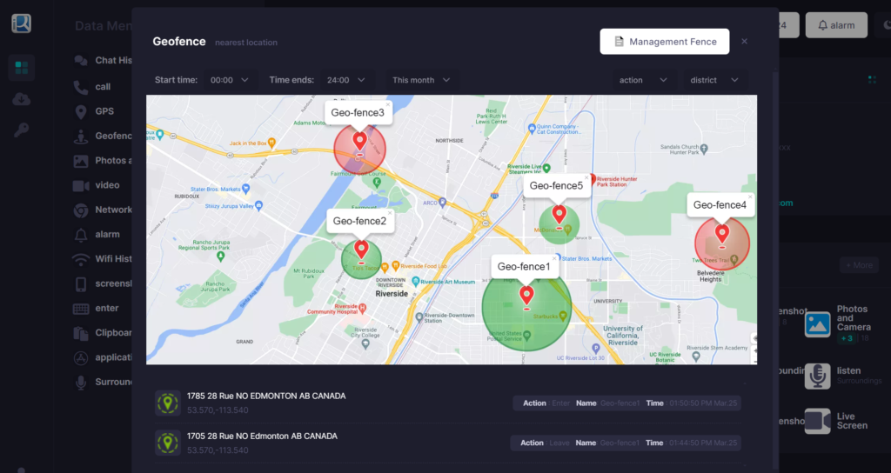
Task: Click the Geo-fence4 label text
Action: click(x=720, y=205)
